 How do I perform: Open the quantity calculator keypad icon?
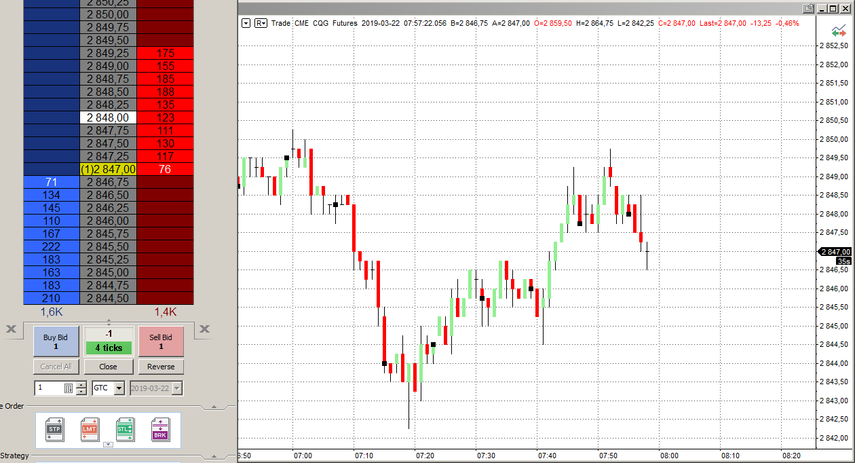tap(69, 388)
